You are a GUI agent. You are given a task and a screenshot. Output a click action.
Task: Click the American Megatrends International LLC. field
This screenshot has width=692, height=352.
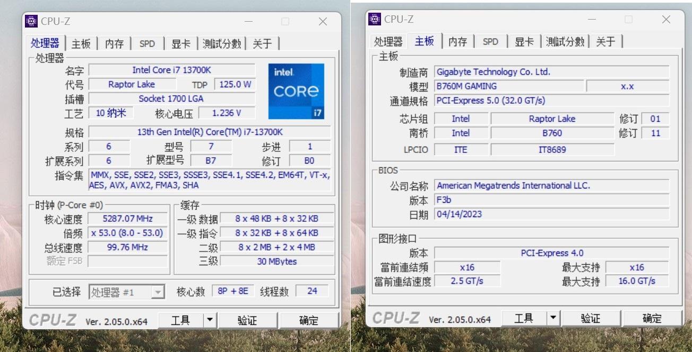click(x=552, y=186)
